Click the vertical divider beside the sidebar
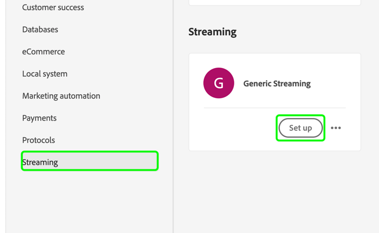Image resolution: width=379 pixels, height=233 pixels. pyautogui.click(x=173, y=116)
